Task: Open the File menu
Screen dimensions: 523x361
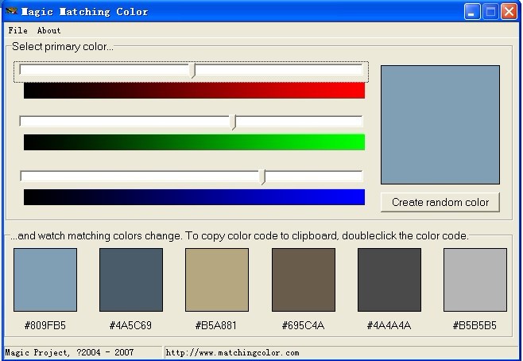Action: (17, 30)
